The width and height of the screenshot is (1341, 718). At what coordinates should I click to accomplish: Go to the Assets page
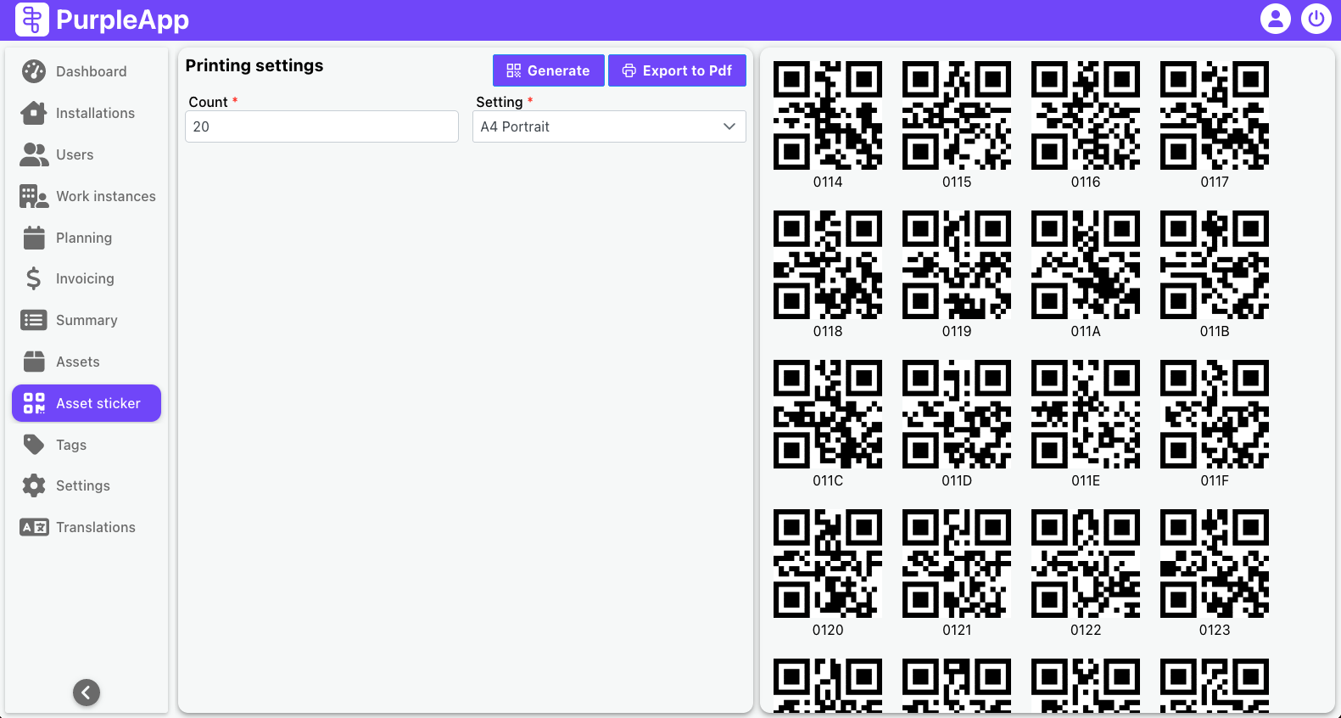87,362
